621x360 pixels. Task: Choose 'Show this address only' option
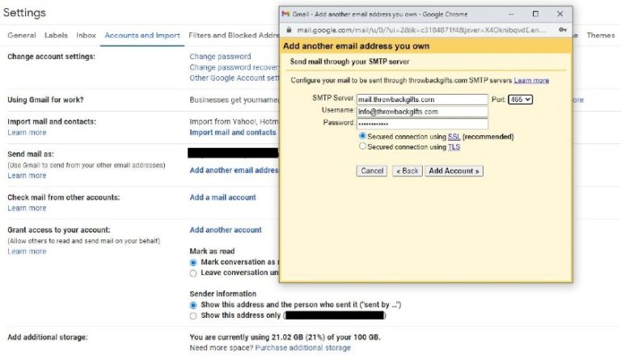[192, 316]
